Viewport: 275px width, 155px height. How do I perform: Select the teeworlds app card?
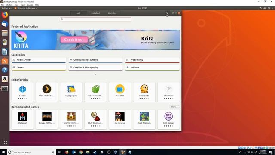pyautogui.click(x=144, y=92)
